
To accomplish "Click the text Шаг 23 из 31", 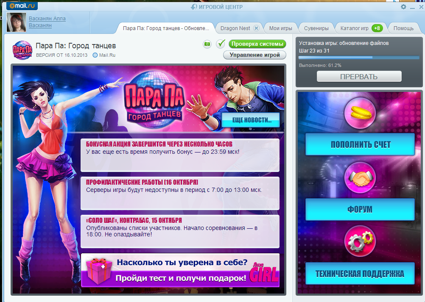I will click(x=314, y=50).
